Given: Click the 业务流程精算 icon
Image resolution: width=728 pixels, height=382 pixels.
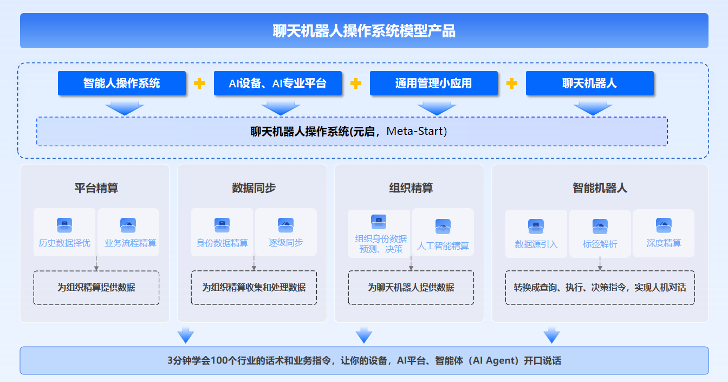Looking at the screenshot, I should 128,225.
